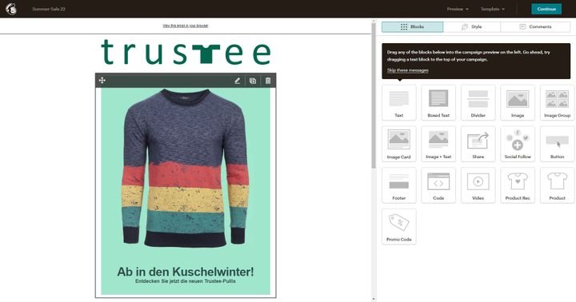Open the Template dropdown menu
Screen dimensions: 576x302
coord(493,9)
